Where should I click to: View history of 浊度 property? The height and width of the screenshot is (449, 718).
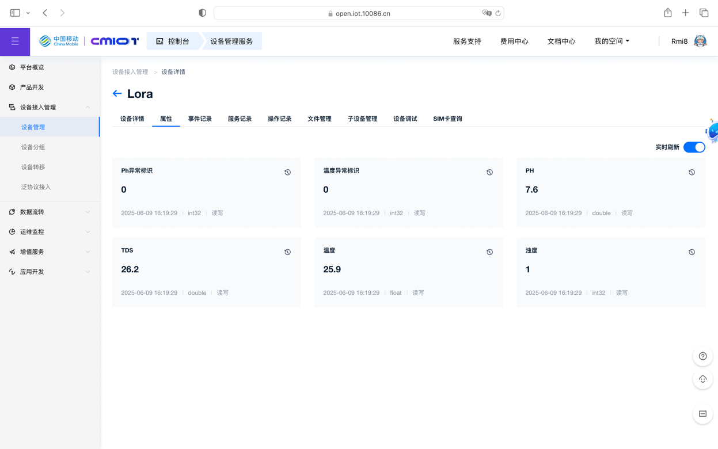coord(692,252)
